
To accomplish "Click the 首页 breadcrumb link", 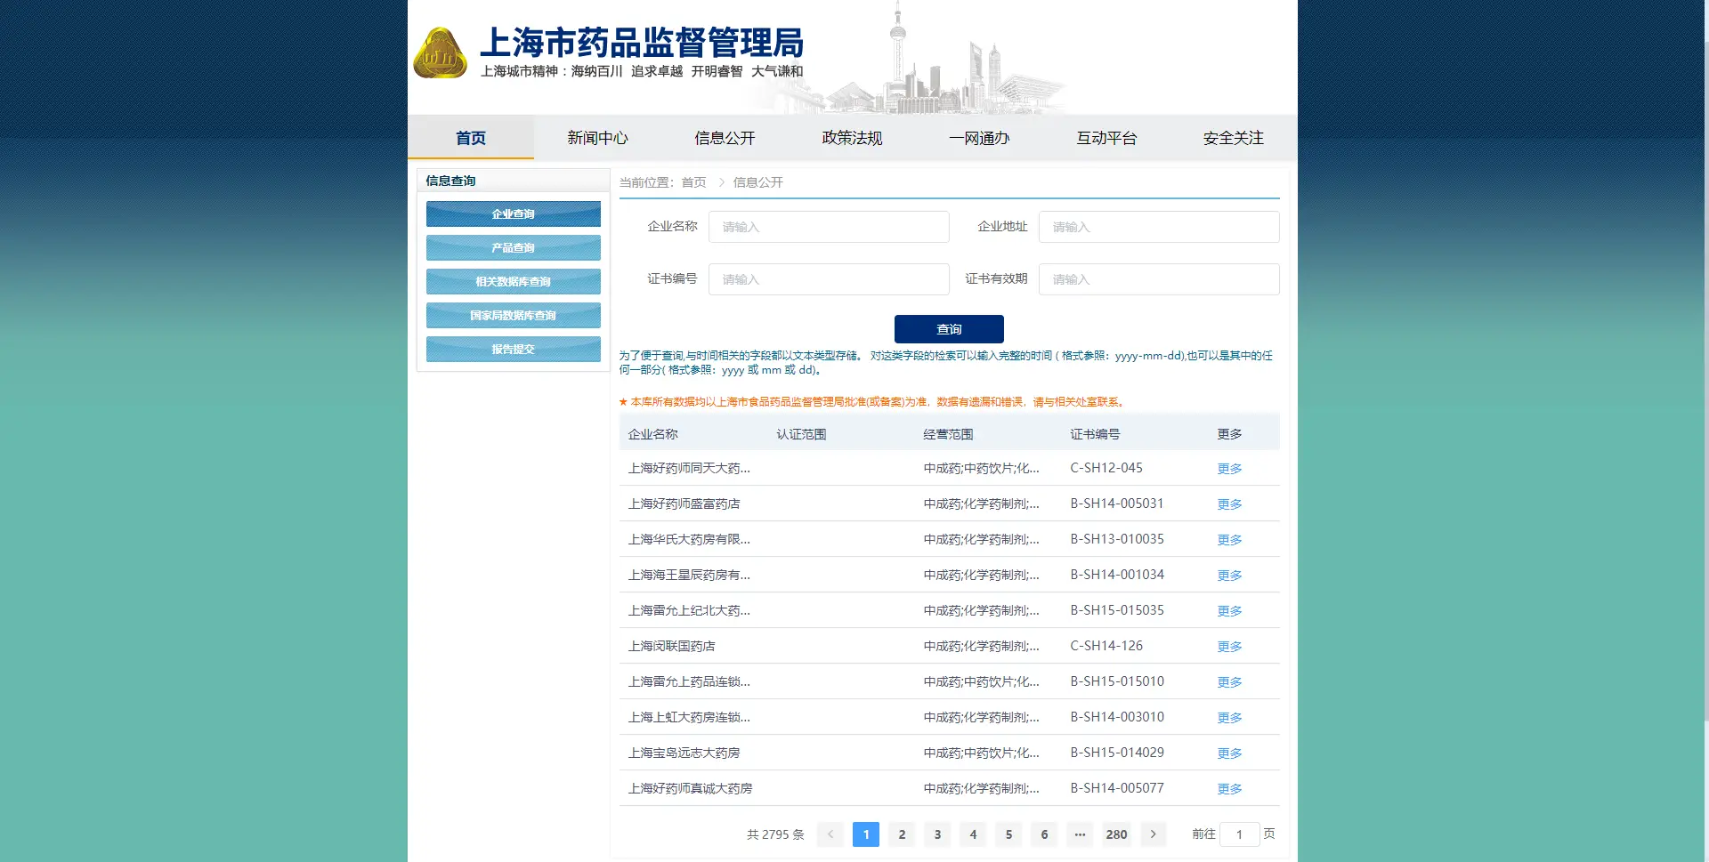I will (693, 182).
